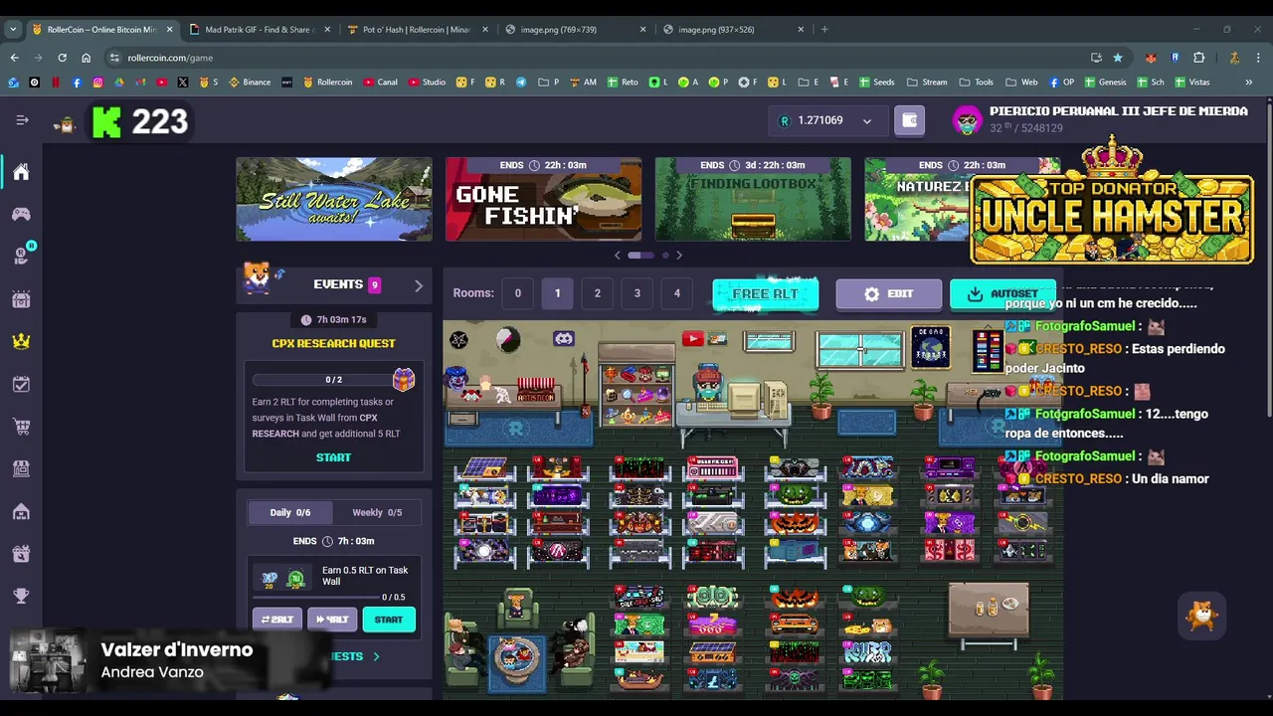
Task: Open the Stream bookmarks folder
Action: pos(927,83)
